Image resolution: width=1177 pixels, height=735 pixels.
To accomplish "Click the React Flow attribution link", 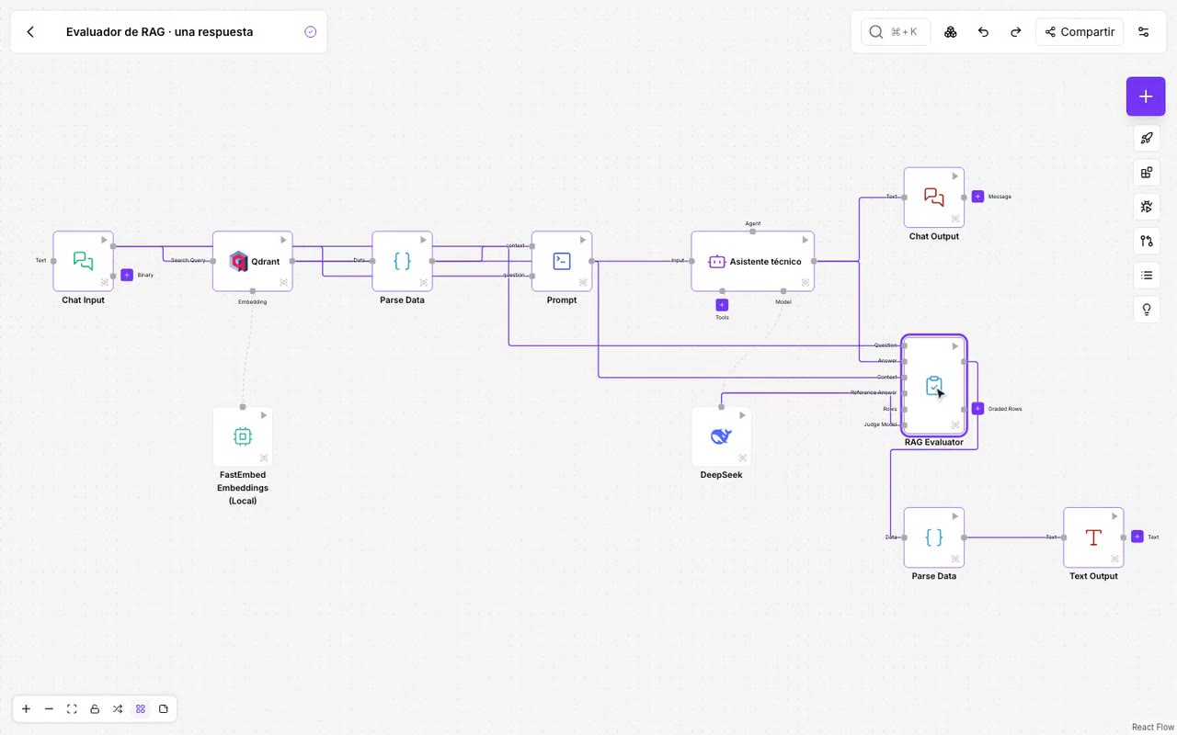I will tap(1153, 727).
